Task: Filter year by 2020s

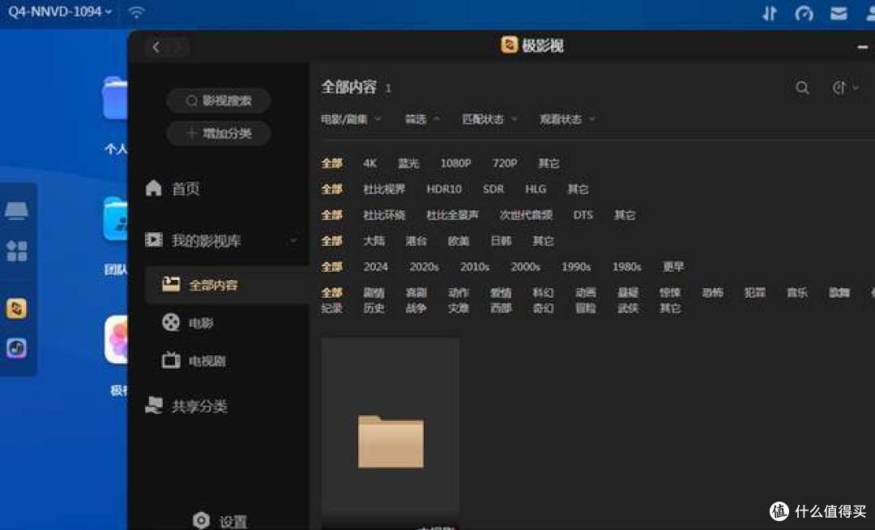Action: [424, 266]
